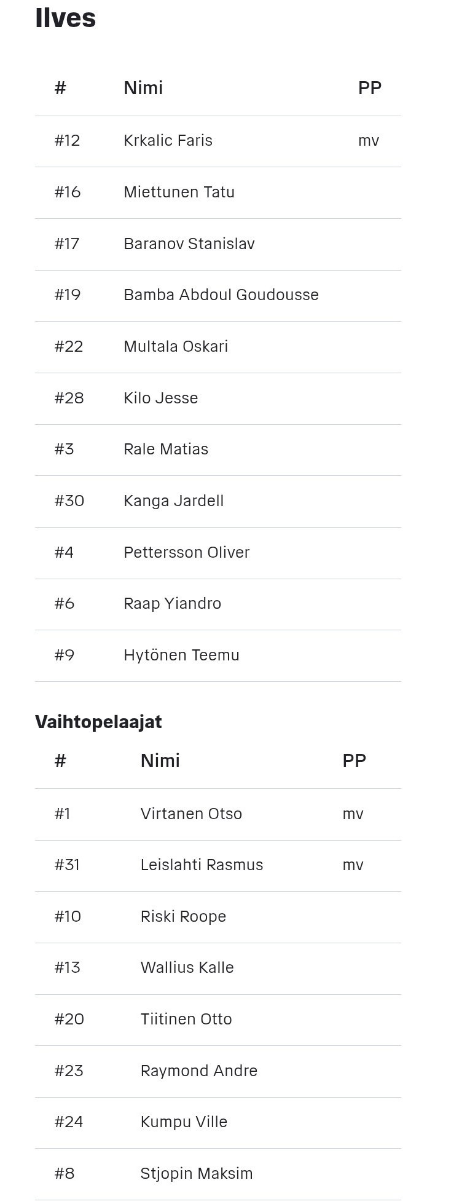
Task: Click on Kanga Jardell name
Action: point(173,501)
